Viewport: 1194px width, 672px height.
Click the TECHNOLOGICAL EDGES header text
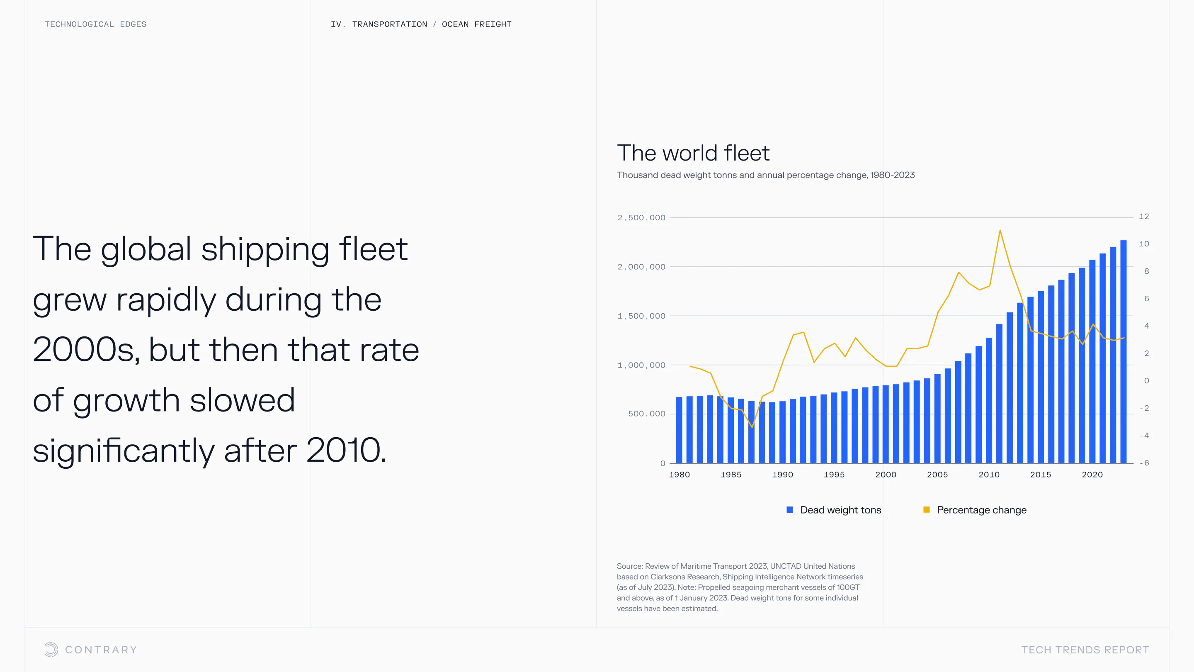(95, 24)
